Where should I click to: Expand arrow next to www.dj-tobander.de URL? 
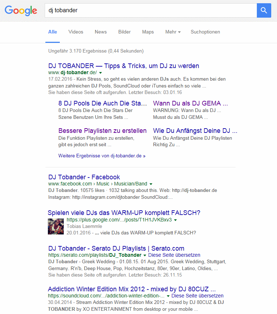pos(100,73)
